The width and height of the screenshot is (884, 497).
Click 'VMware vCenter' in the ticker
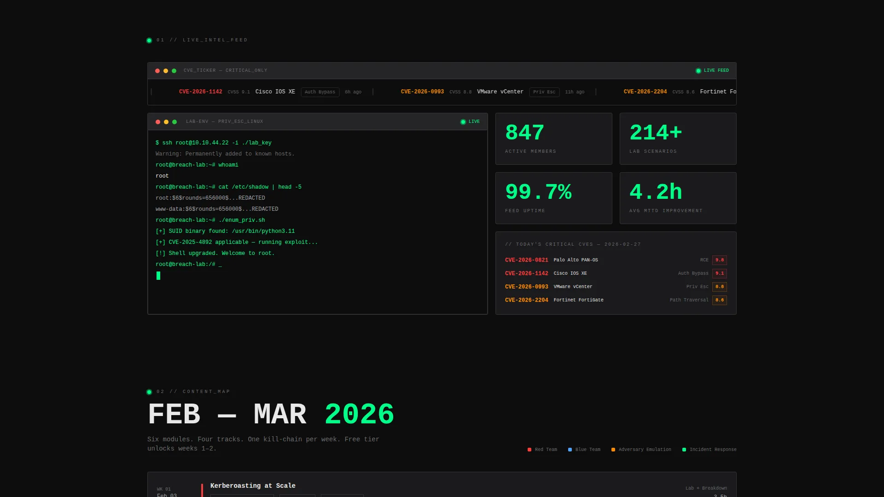tap(500, 92)
